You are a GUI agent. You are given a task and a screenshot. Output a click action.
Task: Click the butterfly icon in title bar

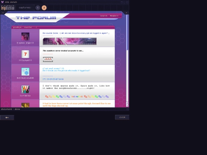tap(2, 2)
